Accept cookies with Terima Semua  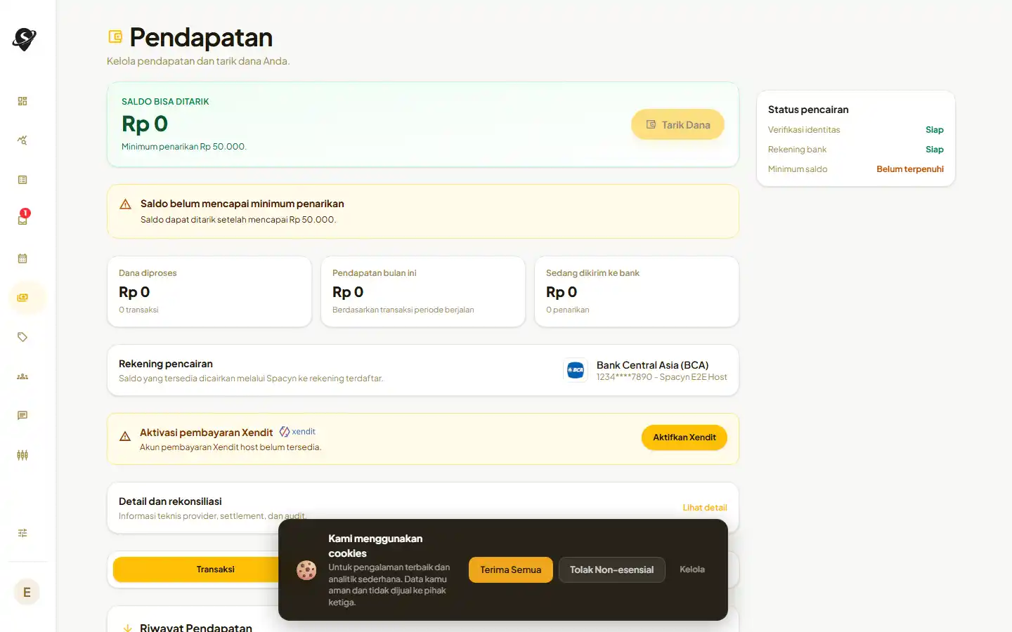point(511,570)
